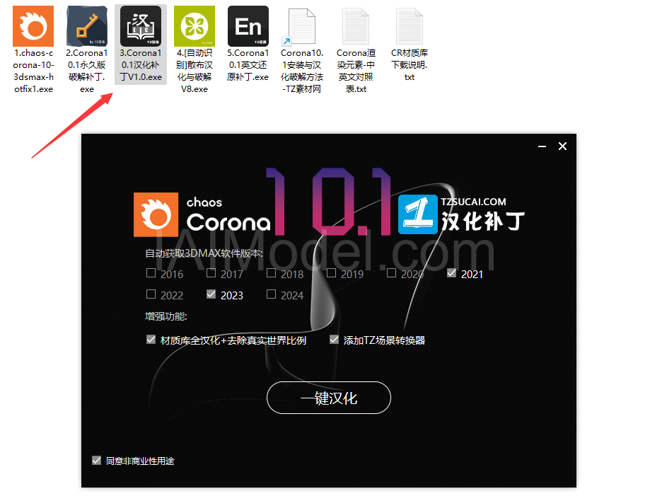
Task: Click the 4.[自动识别]散布汉化与破解V8.exe file name
Action: point(195,71)
